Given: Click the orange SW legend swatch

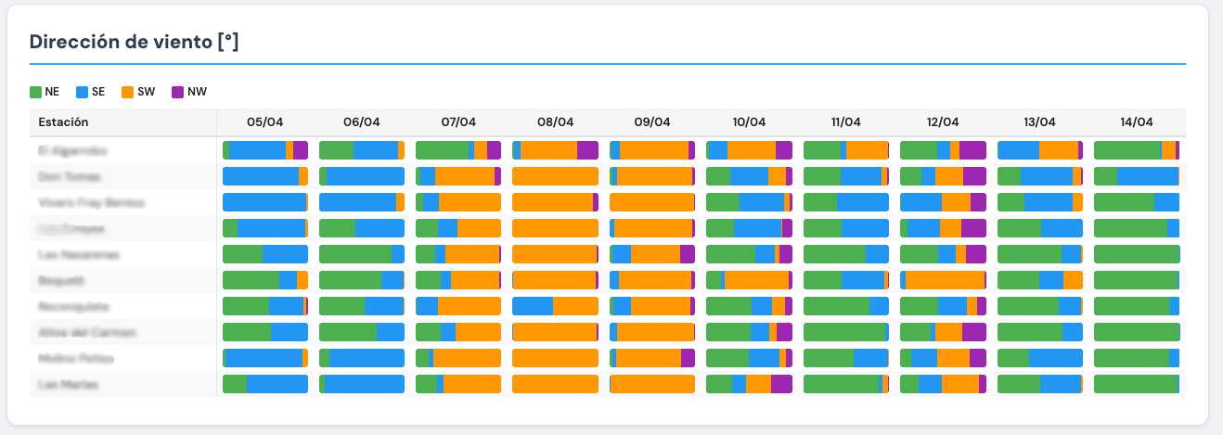Looking at the screenshot, I should (x=127, y=92).
